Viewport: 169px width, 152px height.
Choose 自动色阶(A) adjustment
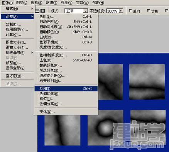tap(66, 22)
